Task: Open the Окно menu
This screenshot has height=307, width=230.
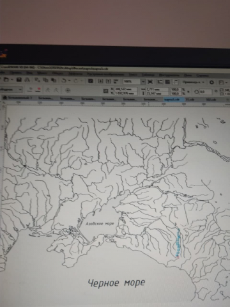Action: (188, 75)
